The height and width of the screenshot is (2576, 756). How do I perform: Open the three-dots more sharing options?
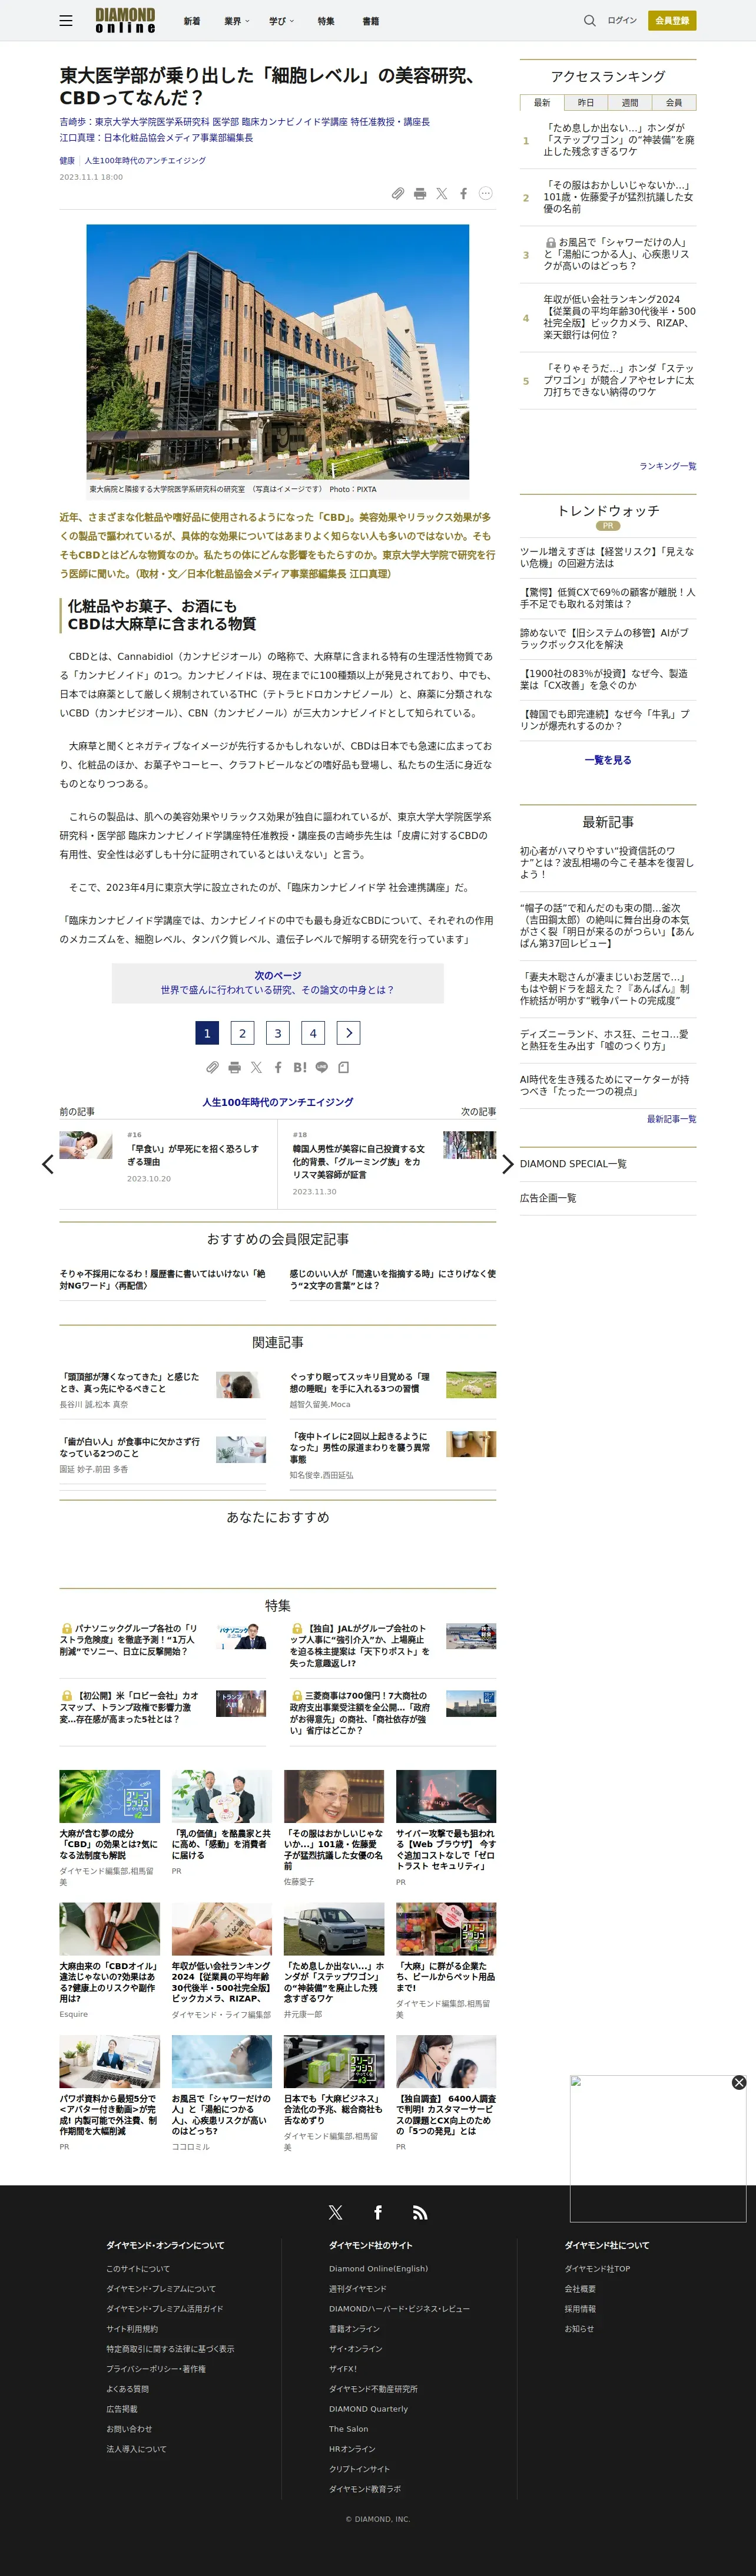coord(485,194)
